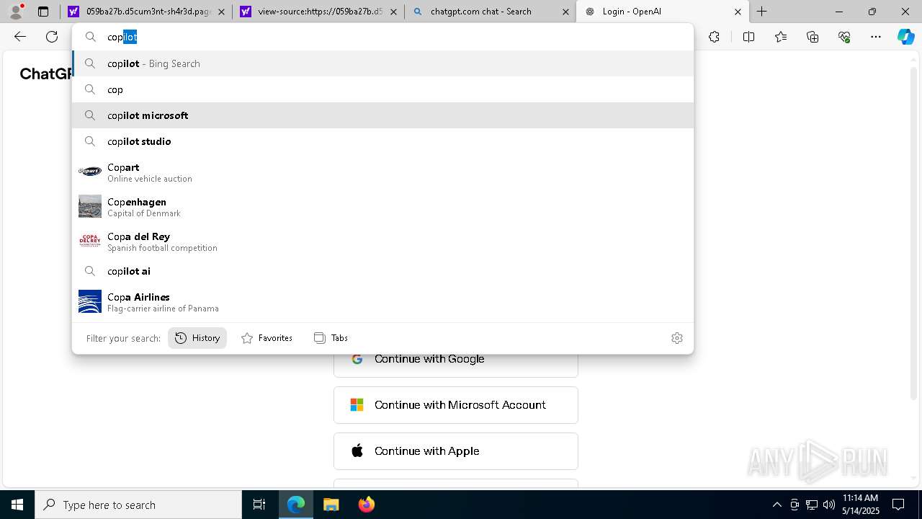Viewport: 922px width, 519px height.
Task: Refresh the current page
Action: (x=52, y=37)
